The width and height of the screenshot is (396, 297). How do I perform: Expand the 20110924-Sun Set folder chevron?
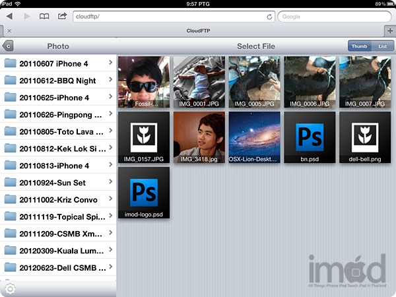110,182
